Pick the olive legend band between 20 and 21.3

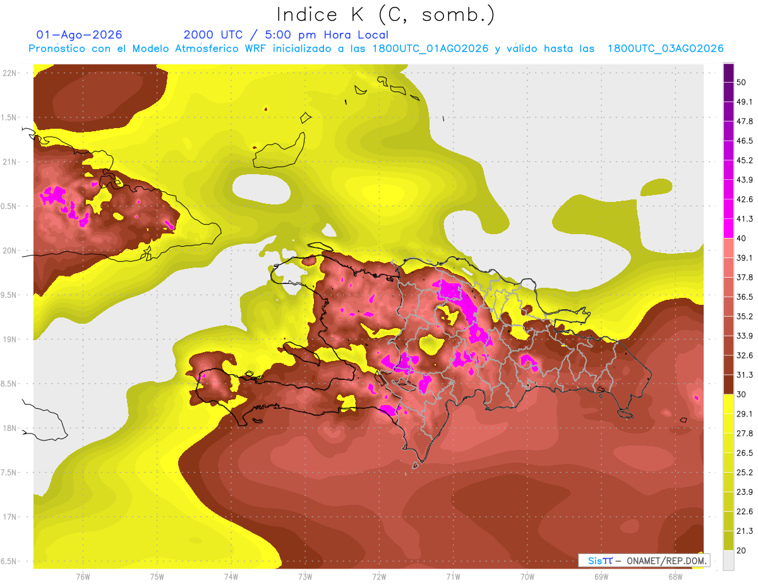728,541
